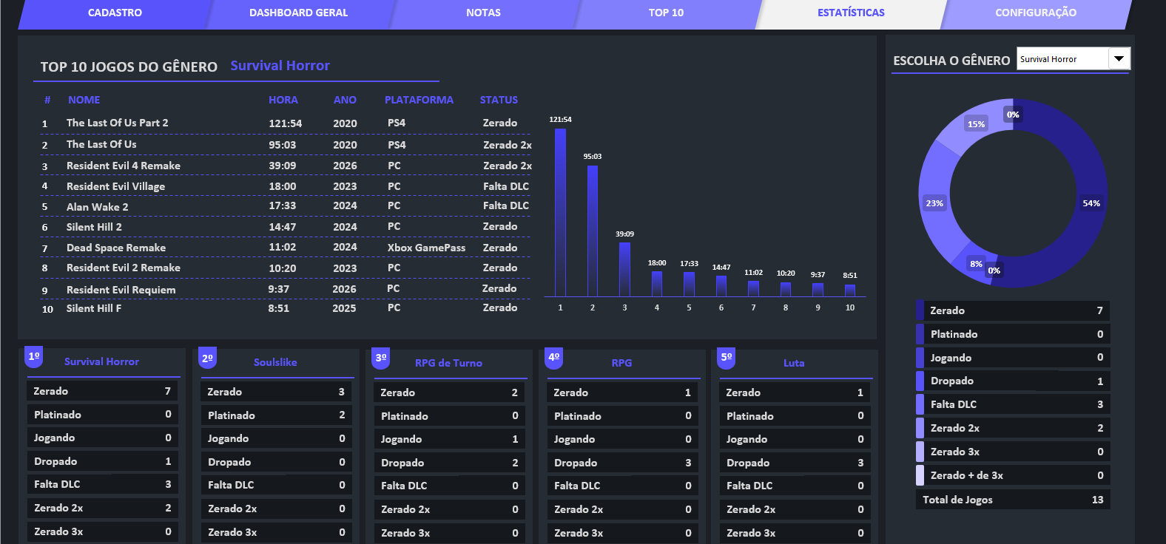Click the "RPG de Turno" card title
This screenshot has height=544, width=1166.
click(448, 363)
